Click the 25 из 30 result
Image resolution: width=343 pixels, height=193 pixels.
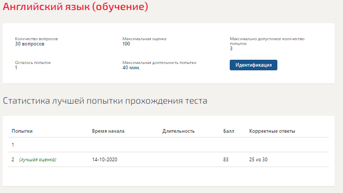pos(258,160)
